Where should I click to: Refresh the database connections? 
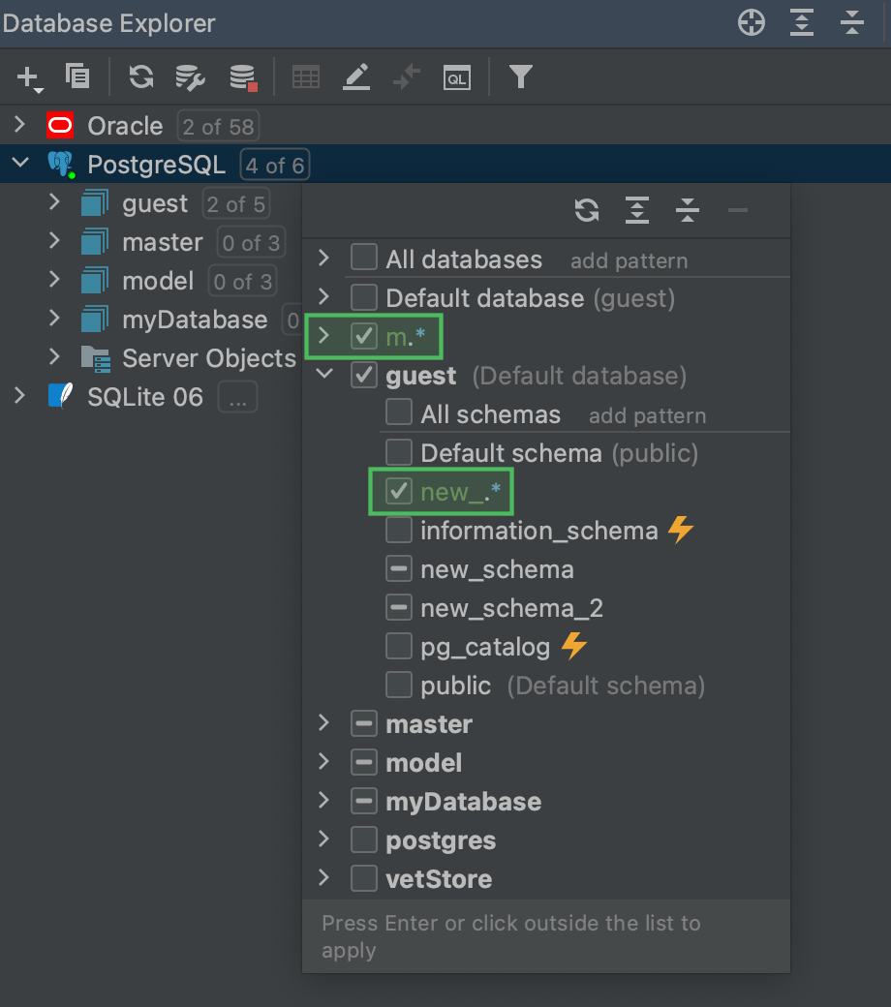140,76
